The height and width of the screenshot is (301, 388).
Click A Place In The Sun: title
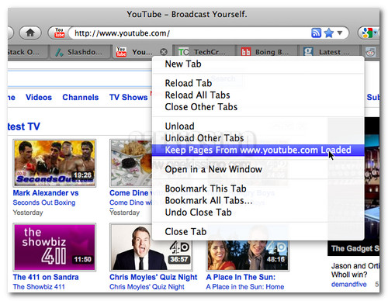(241, 277)
